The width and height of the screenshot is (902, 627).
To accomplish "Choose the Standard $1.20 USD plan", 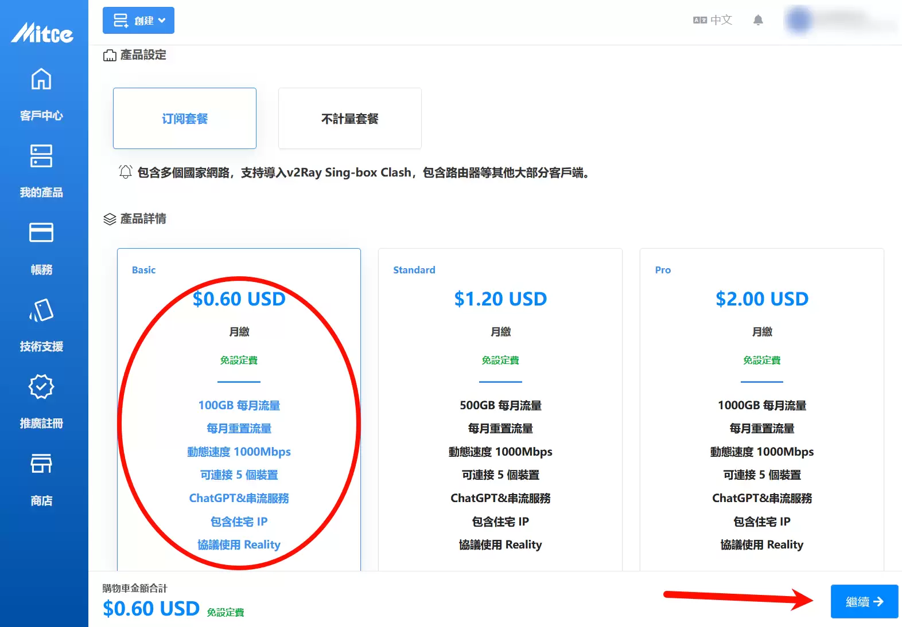I will pos(500,299).
